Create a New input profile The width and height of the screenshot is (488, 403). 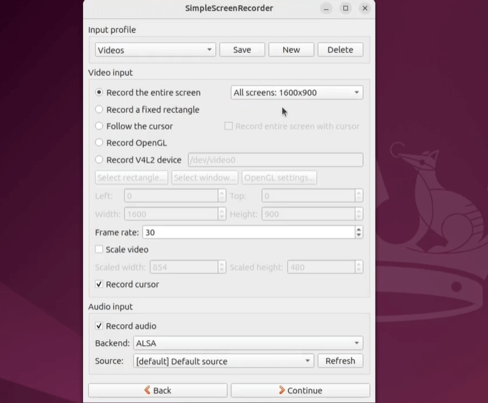291,50
